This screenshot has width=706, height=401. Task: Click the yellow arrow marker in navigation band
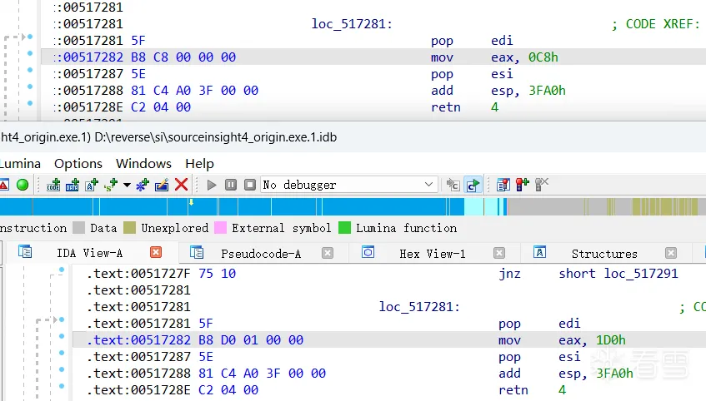192,202
